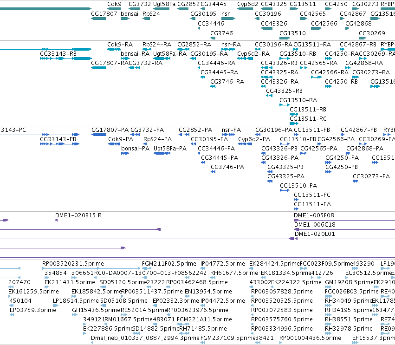This screenshot has width=395, height=345.
Task: Click the CG30269 gene label in top track
Action: pyautogui.click(x=372, y=33)
